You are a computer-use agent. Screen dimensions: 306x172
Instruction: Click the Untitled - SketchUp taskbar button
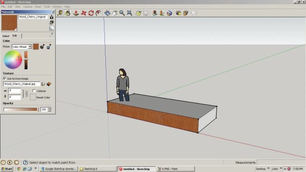pyautogui.click(x=137, y=169)
